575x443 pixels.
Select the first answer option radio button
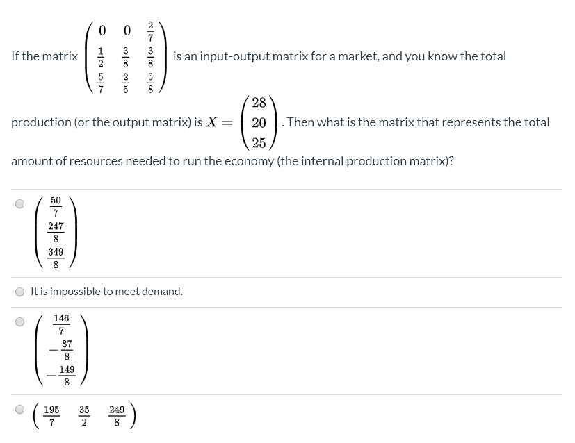[x=19, y=203]
